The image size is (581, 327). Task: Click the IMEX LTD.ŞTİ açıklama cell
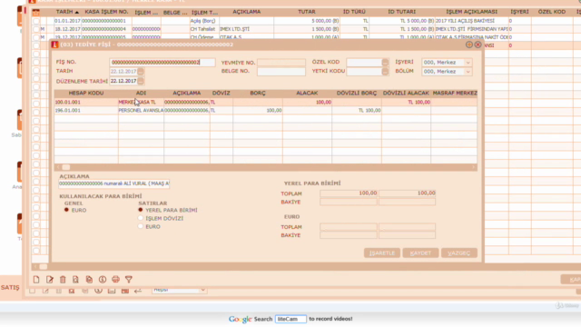pyautogui.click(x=246, y=29)
